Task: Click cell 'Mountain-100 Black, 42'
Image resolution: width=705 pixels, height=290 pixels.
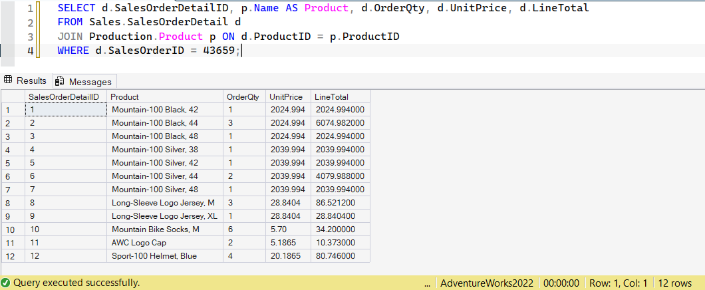Action: (x=165, y=110)
